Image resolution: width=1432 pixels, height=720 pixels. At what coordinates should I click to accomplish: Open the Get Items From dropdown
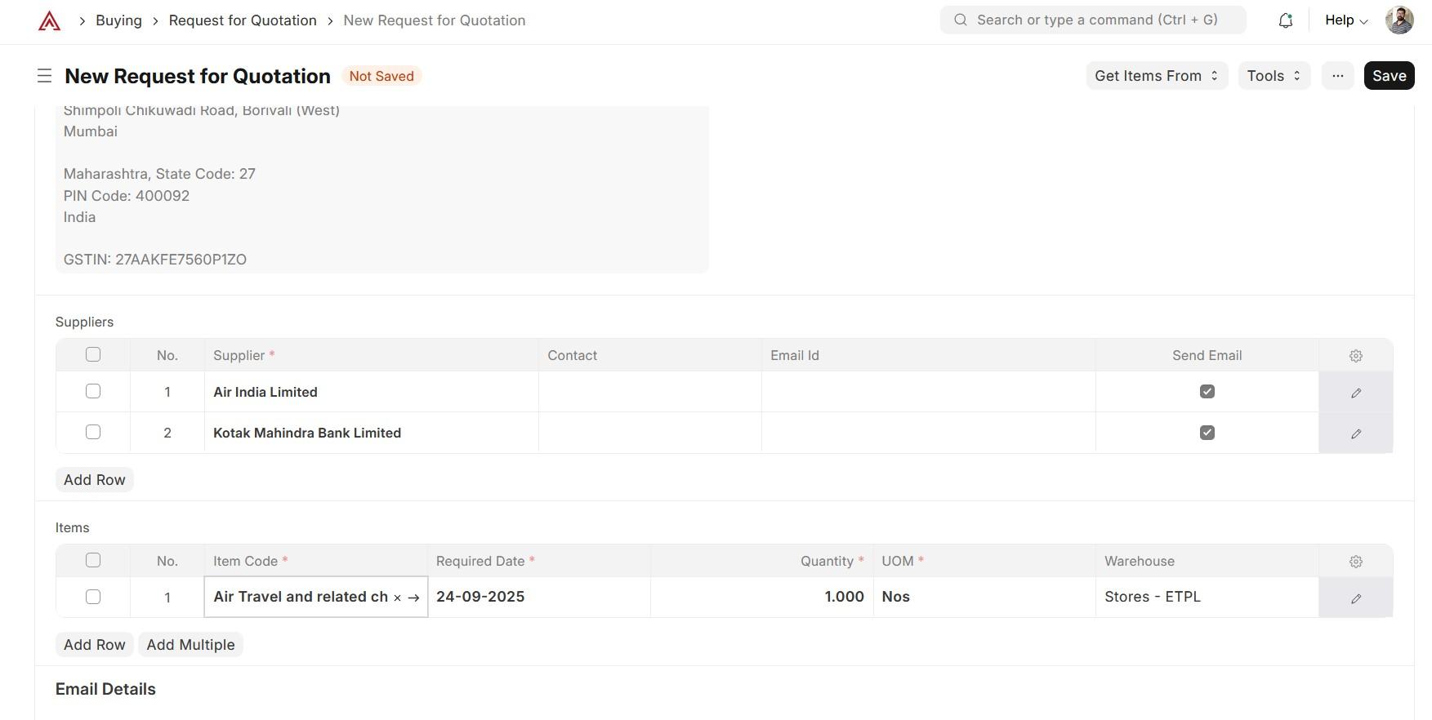pos(1157,76)
